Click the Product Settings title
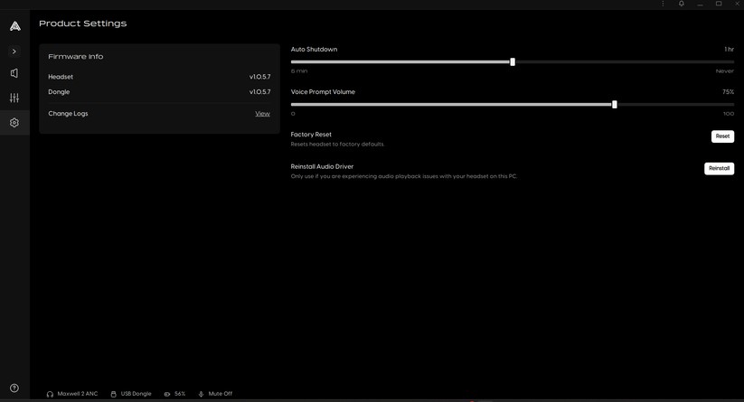Screen dimensions: 744x402 pyautogui.click(x=82, y=23)
